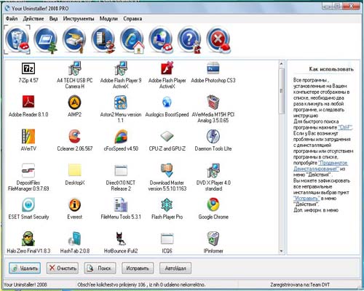The width and height of the screenshot is (364, 291).
Task: Click the program list scroll down arrow
Action: click(281, 251)
